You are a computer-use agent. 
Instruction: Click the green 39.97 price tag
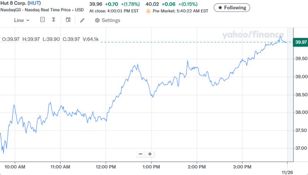coord(300,42)
